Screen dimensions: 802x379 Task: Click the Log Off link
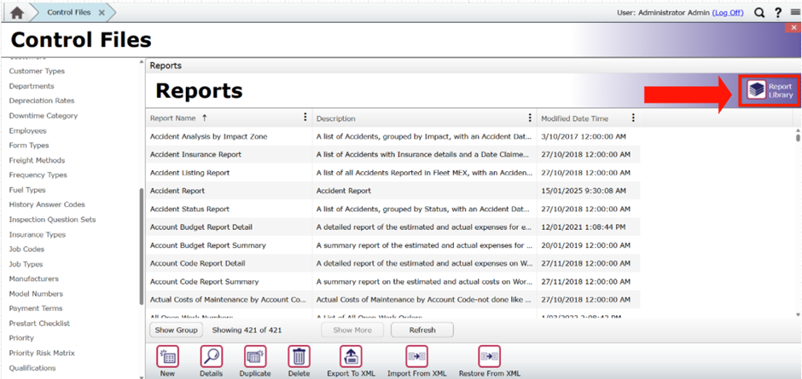click(x=728, y=13)
